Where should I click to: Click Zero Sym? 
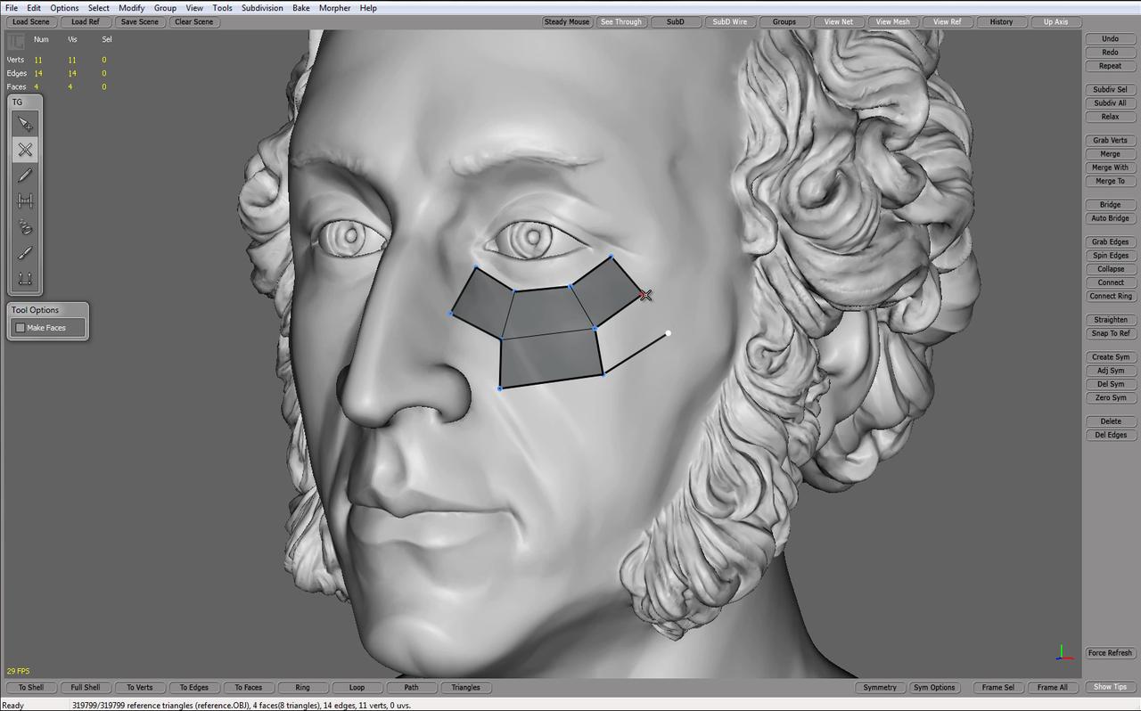coord(1110,397)
